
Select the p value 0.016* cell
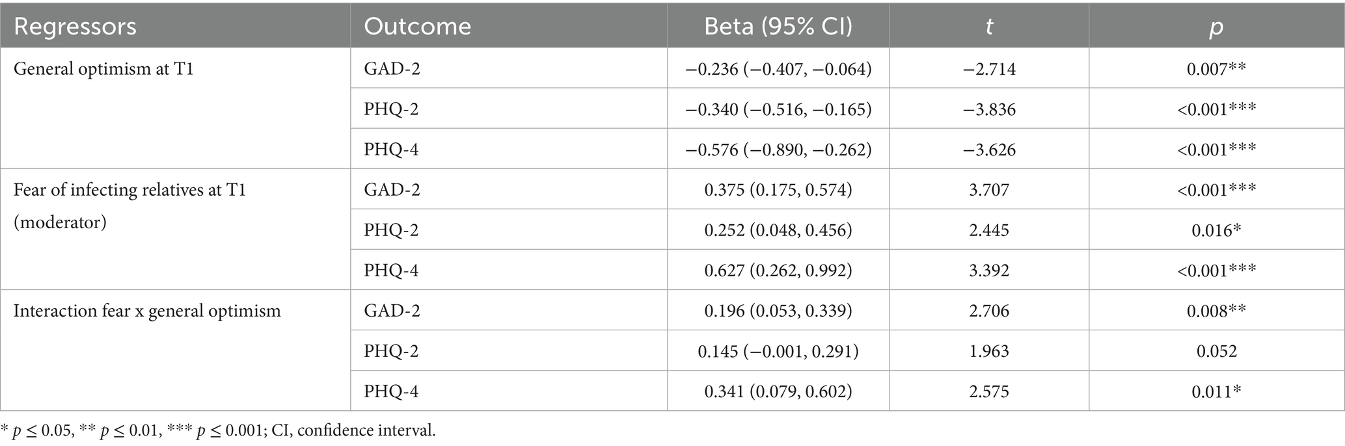coord(1216,230)
